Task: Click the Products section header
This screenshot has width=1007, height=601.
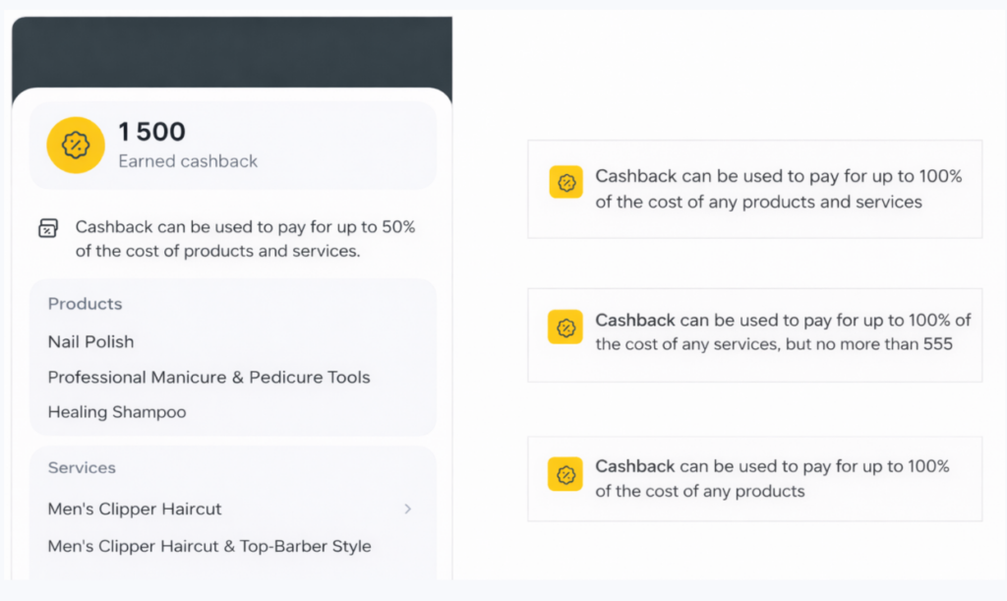Action: point(85,304)
